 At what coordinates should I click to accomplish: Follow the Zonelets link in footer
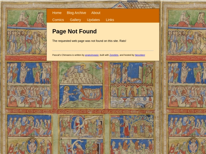pyautogui.click(x=114, y=55)
